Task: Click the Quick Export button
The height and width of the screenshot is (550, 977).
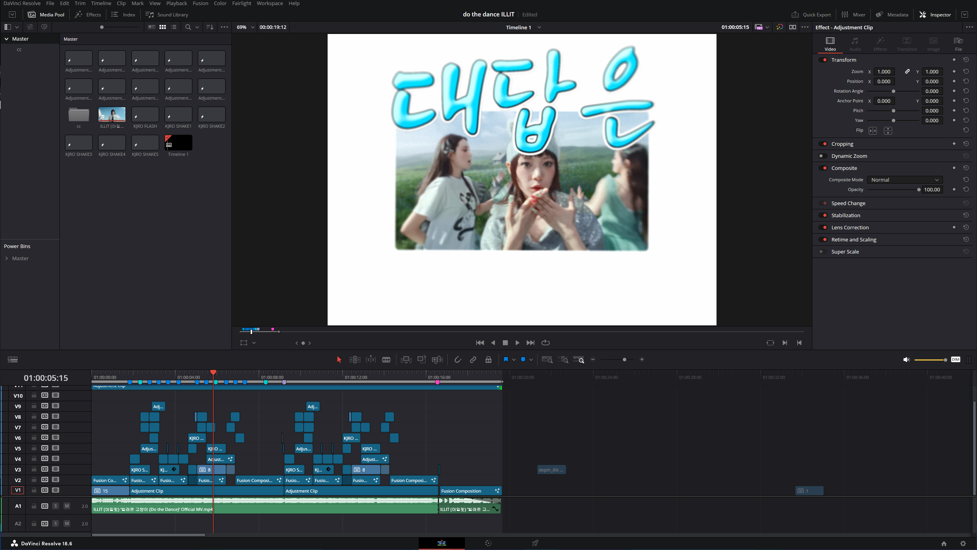Action: [x=811, y=14]
